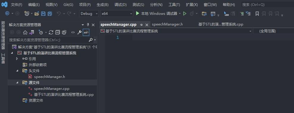Start without debugging using the hollow green arrow
This screenshot has height=113, width=294.
185,13
